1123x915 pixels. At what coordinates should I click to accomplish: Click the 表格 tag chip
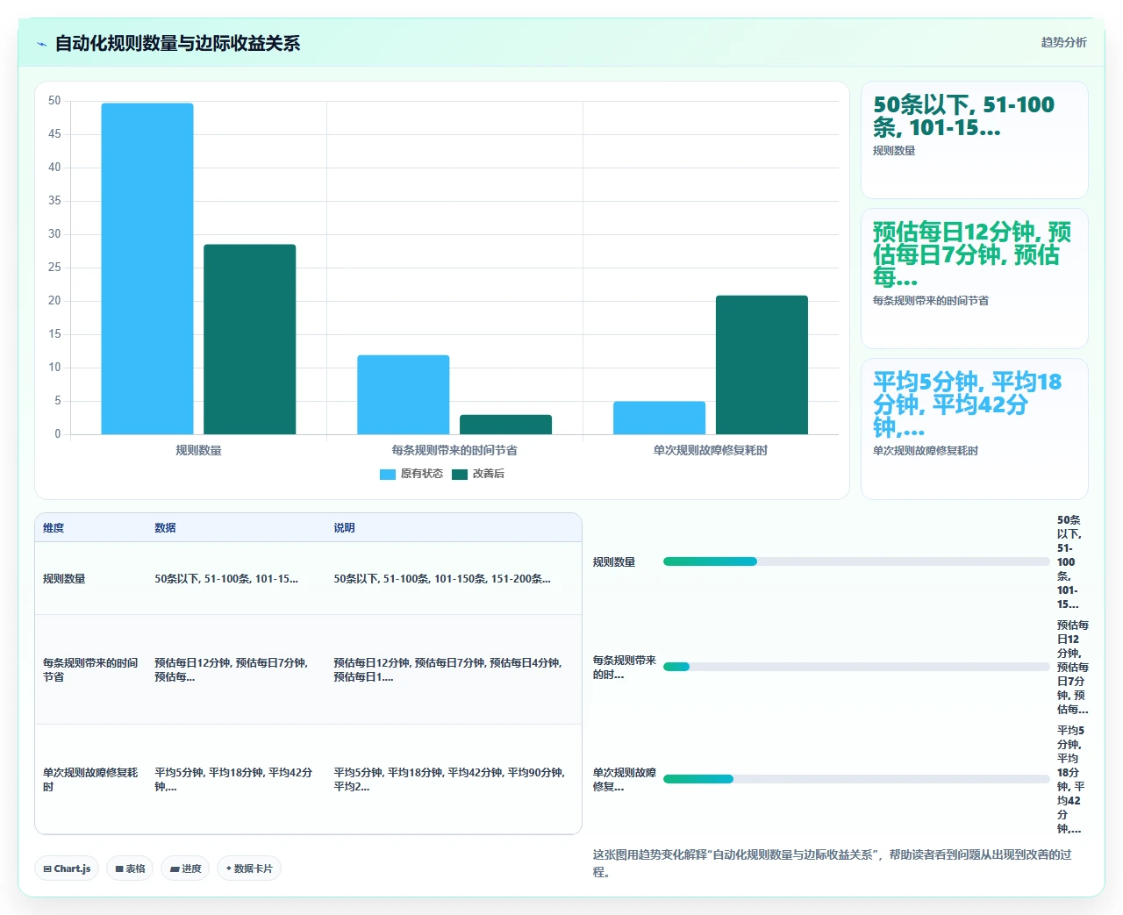pyautogui.click(x=131, y=869)
